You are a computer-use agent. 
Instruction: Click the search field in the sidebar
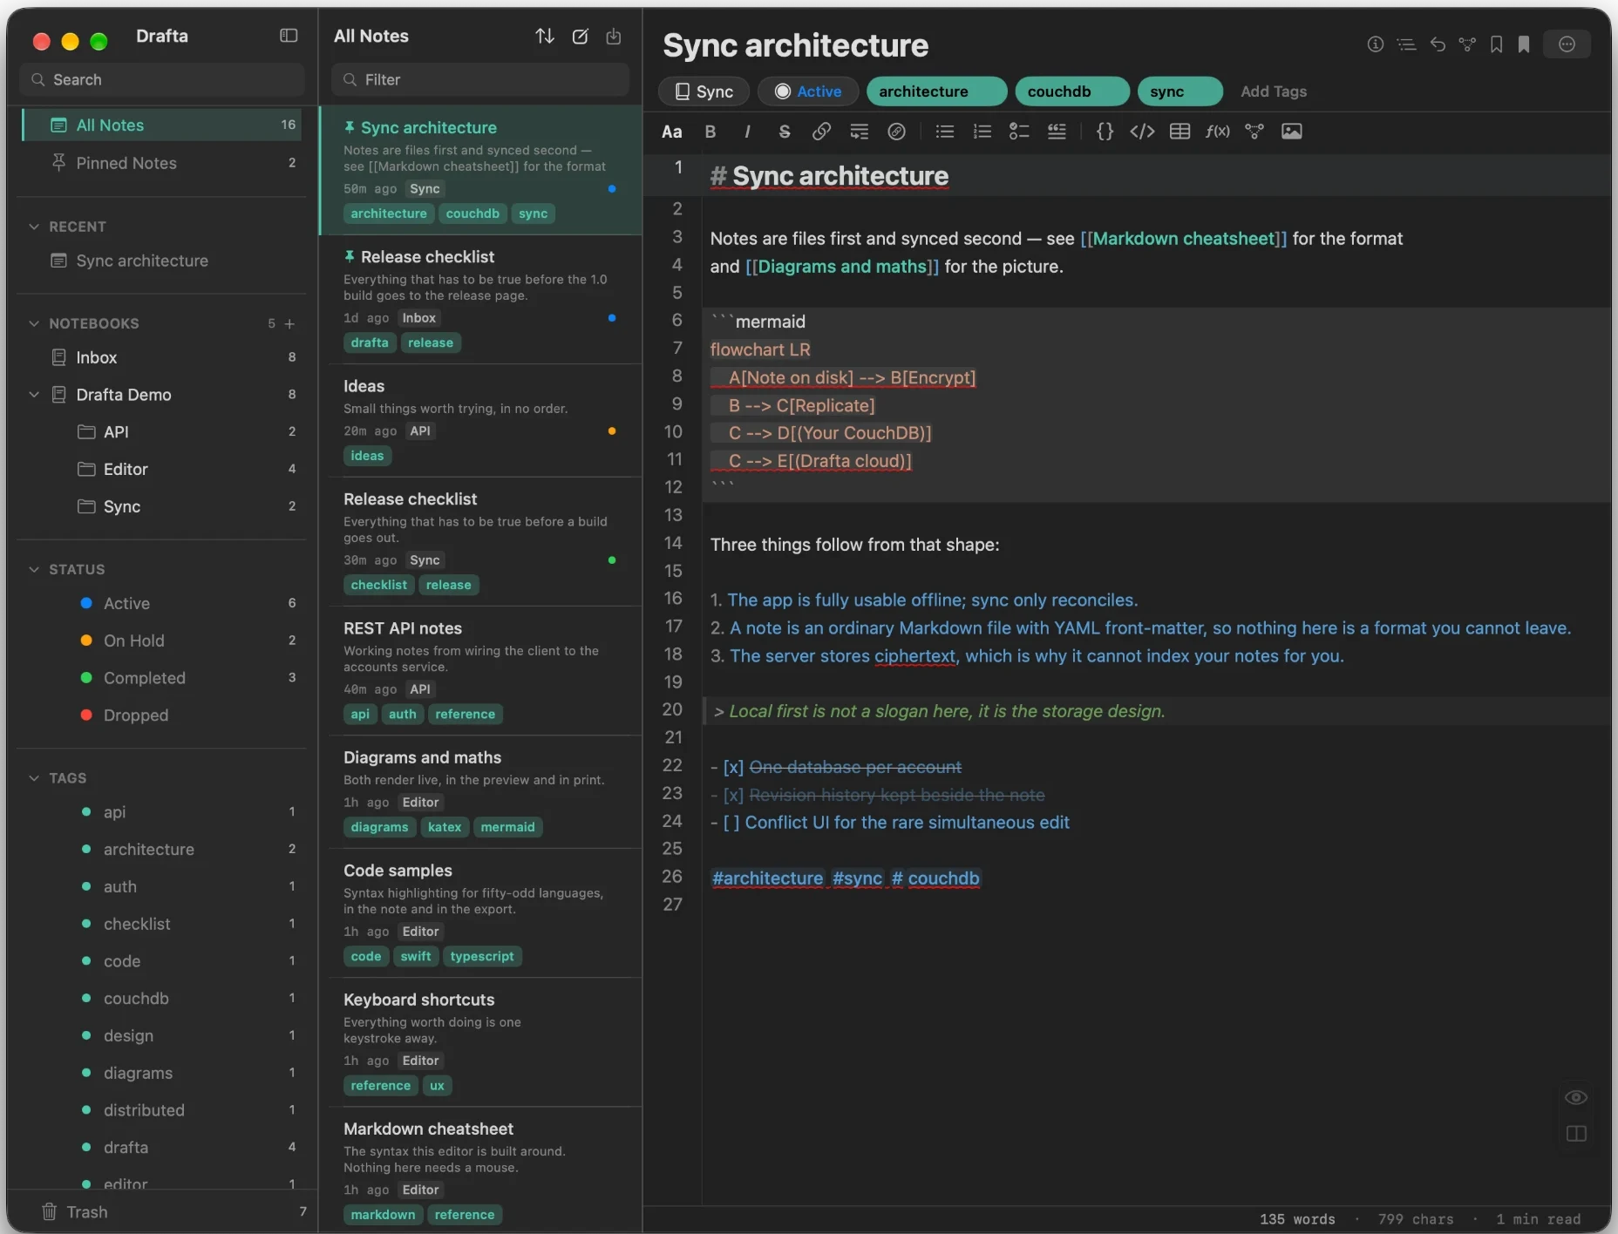coord(162,79)
